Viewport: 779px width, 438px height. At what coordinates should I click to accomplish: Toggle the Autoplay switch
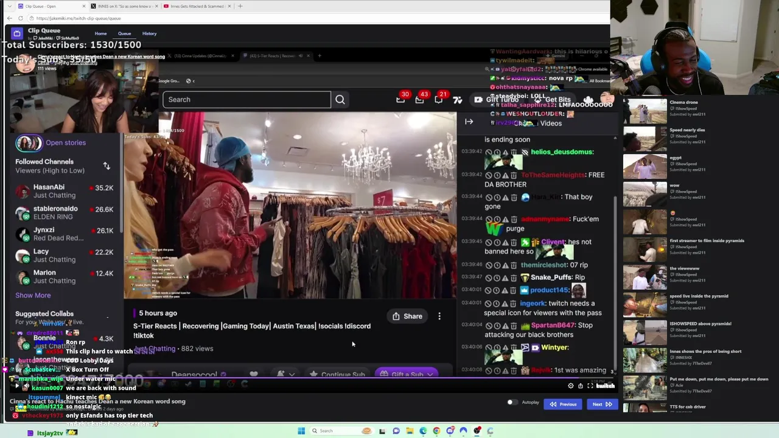click(512, 403)
